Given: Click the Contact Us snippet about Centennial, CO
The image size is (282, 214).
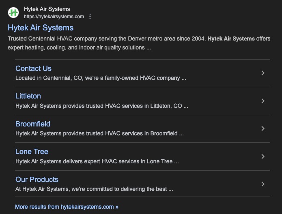Looking at the screenshot, I should [101, 78].
